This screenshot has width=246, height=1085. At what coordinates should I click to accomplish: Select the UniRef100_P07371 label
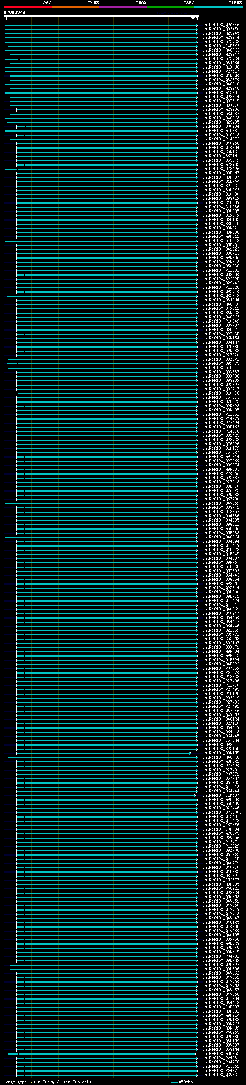click(221, 774)
